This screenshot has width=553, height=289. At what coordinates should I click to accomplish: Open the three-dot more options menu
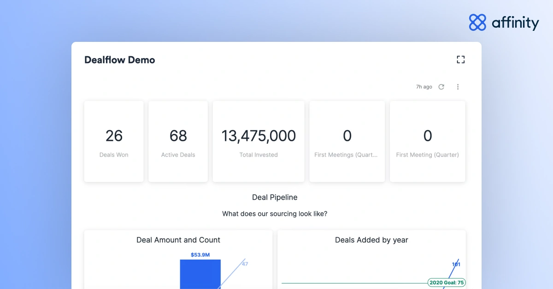[458, 87]
